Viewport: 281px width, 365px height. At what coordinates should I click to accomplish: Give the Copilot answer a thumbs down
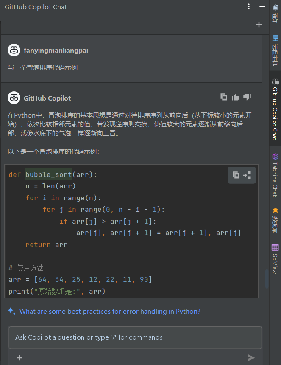[247, 97]
